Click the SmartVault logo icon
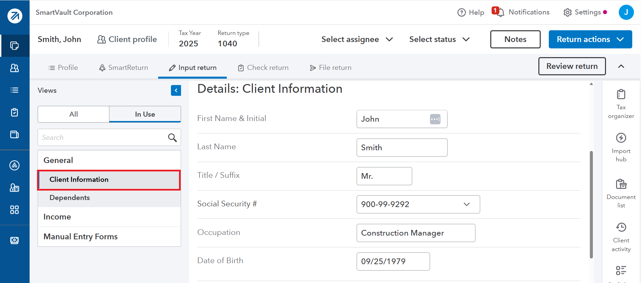The image size is (641, 283). (x=15, y=16)
